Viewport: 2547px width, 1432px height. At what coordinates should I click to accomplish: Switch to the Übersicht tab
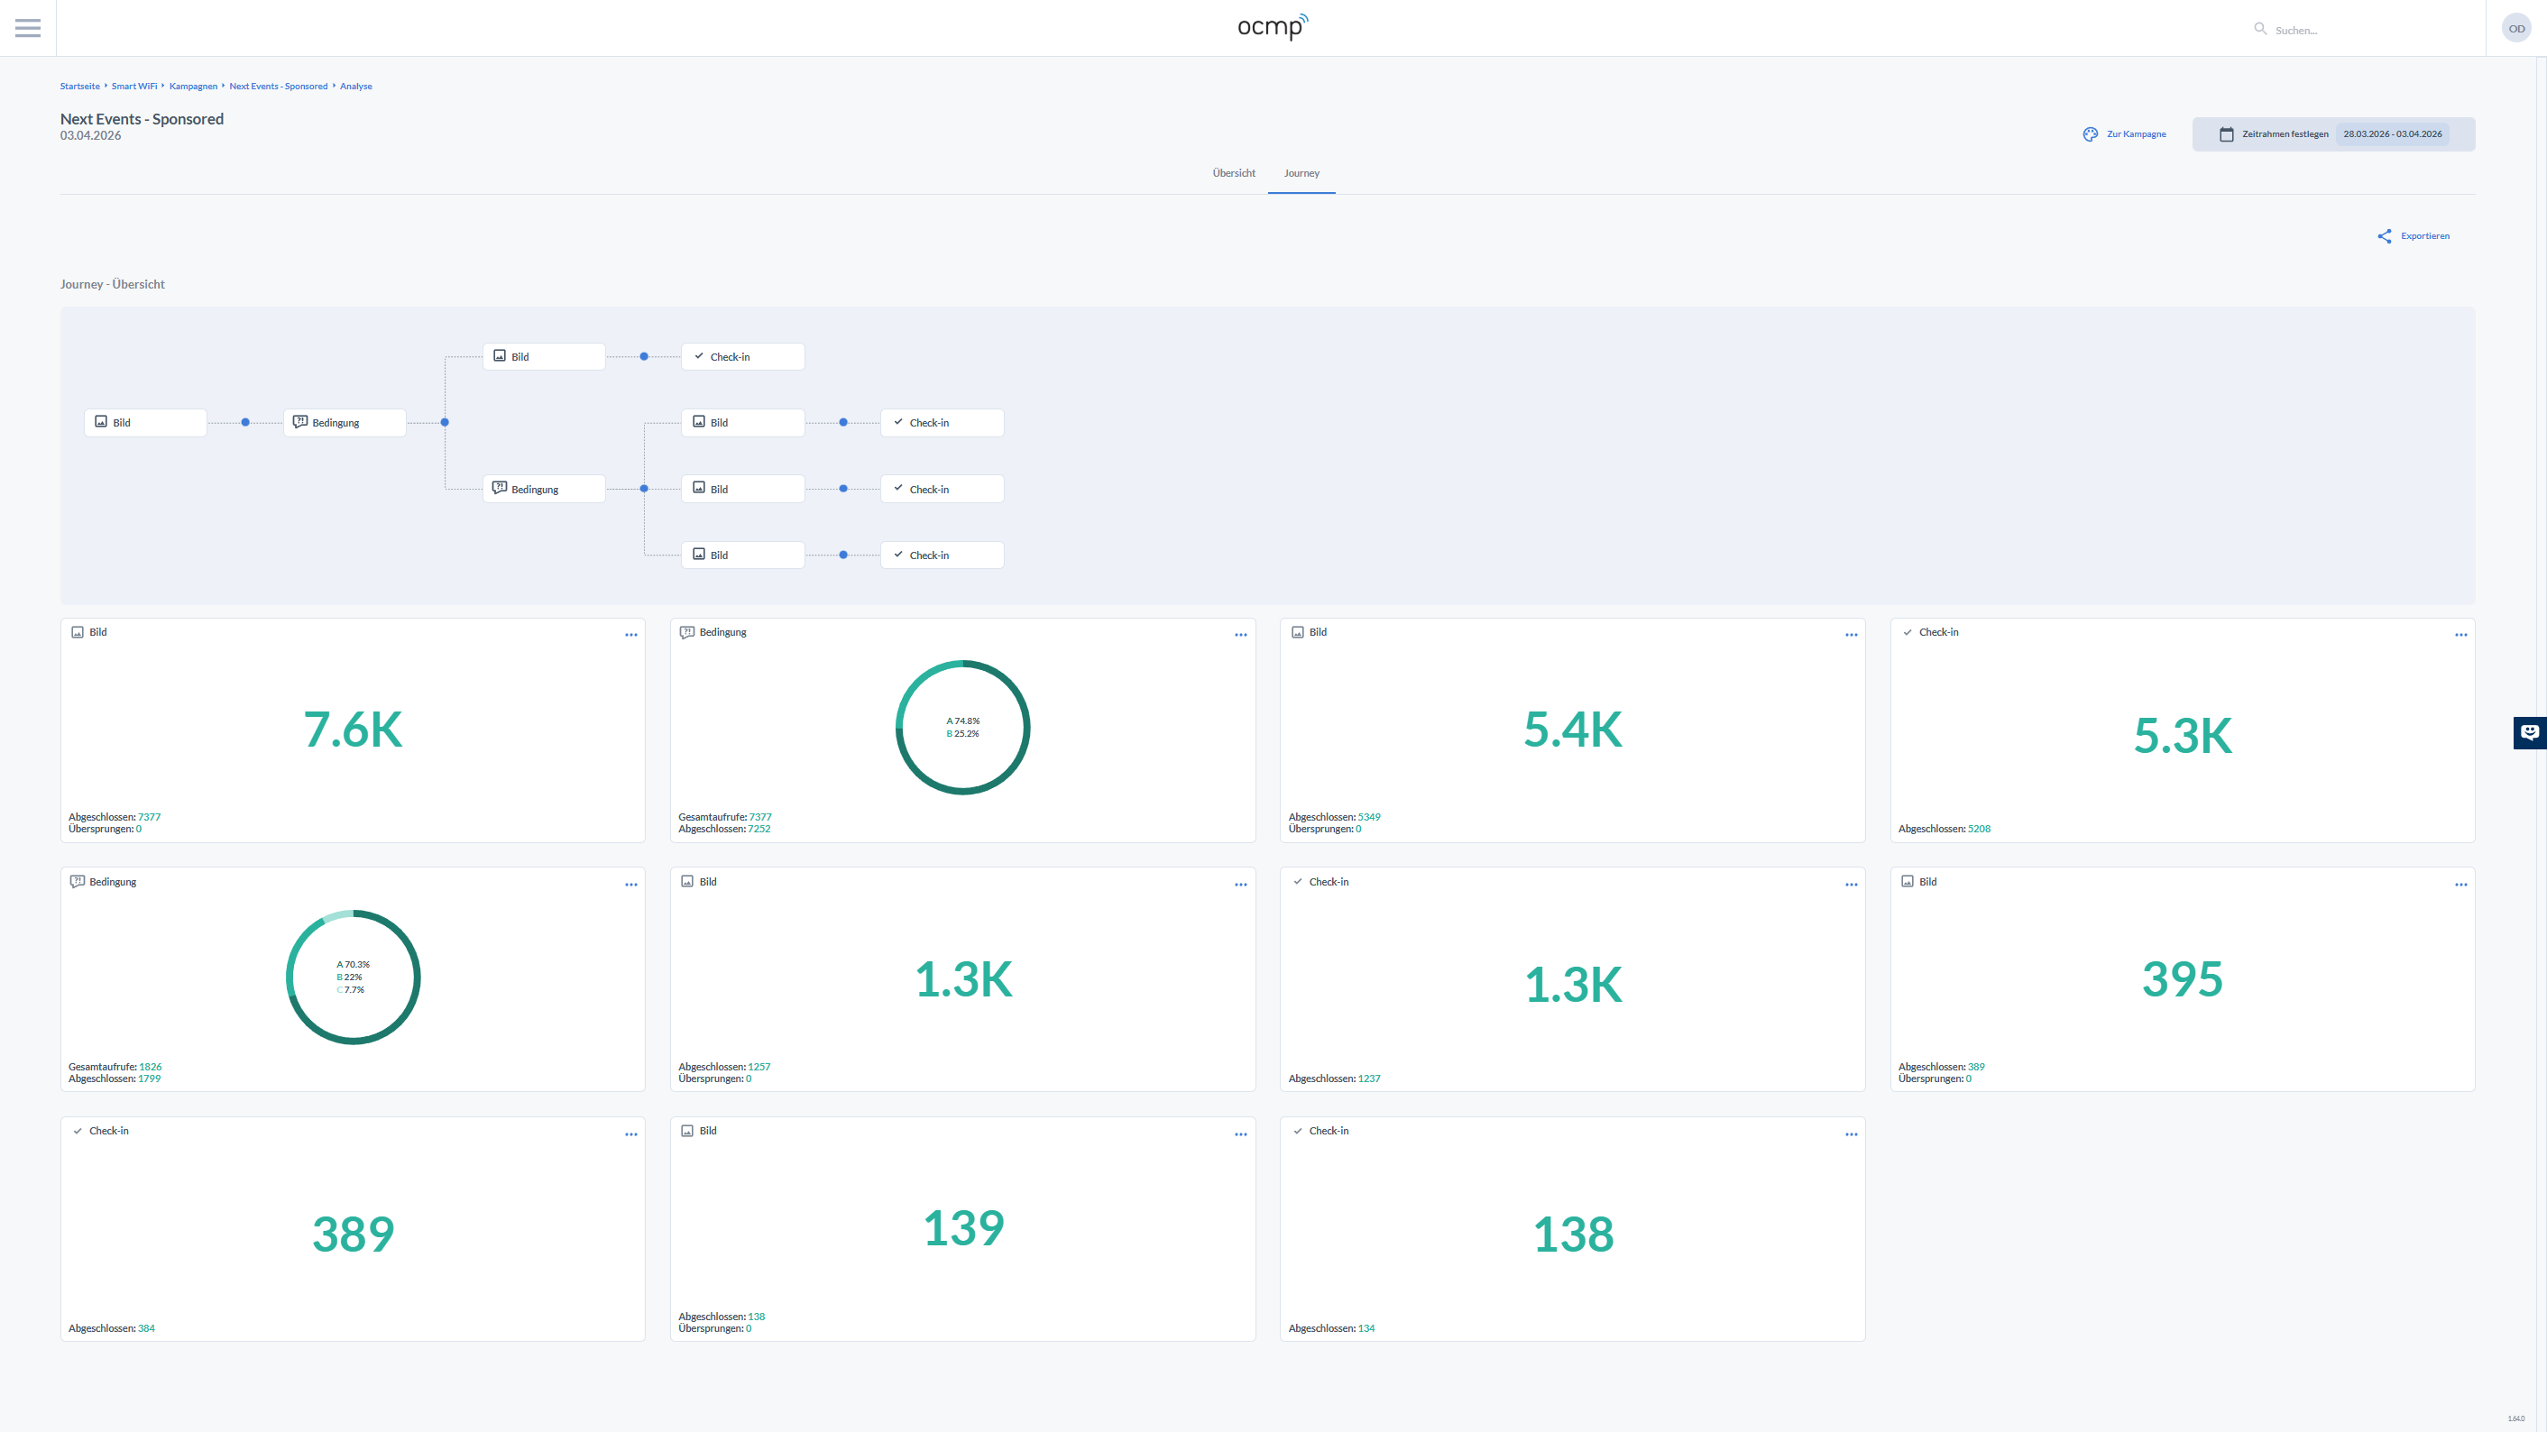point(1233,173)
